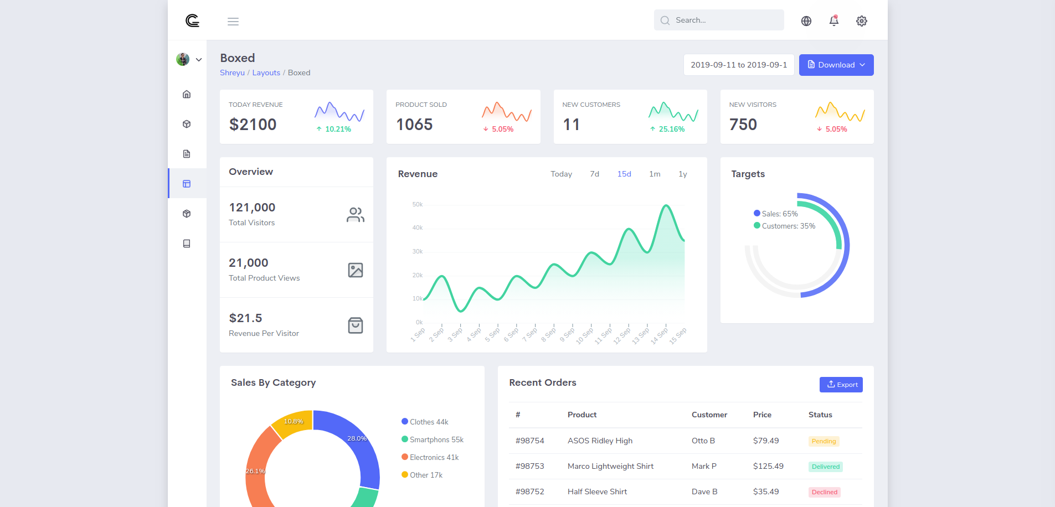This screenshot has height=507, width=1055.
Task: Click the Pending status badge
Action: pos(824,441)
